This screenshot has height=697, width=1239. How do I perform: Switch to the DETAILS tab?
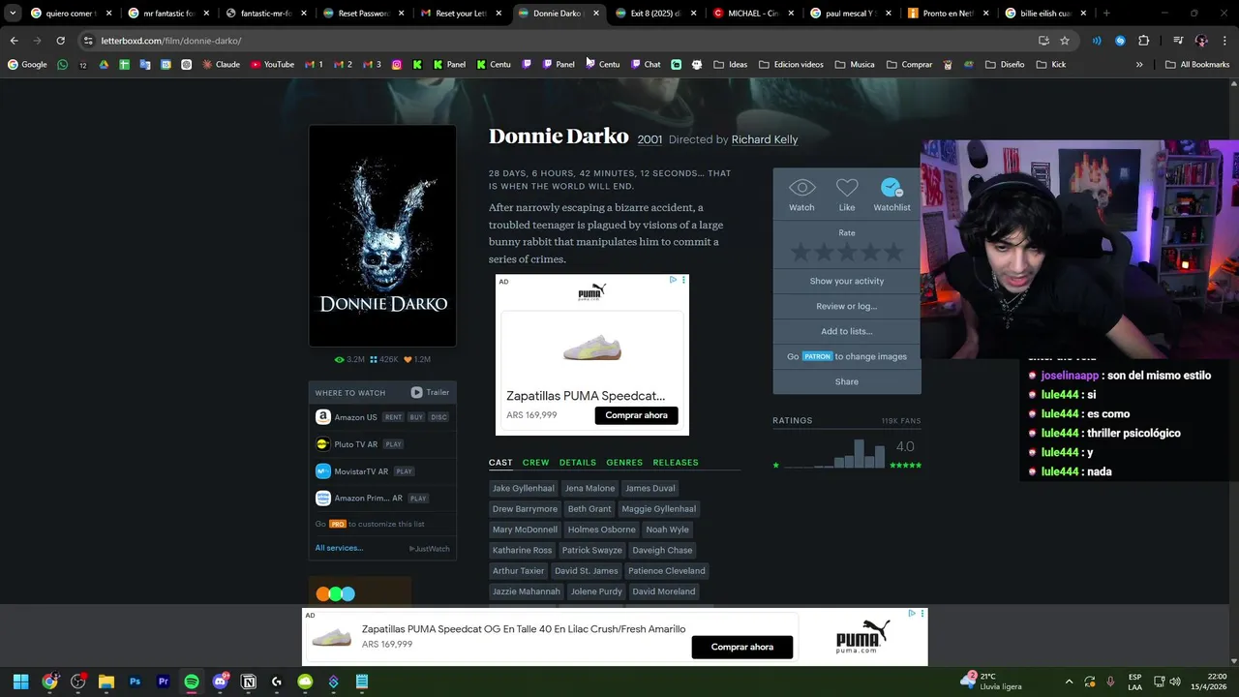[x=578, y=463]
